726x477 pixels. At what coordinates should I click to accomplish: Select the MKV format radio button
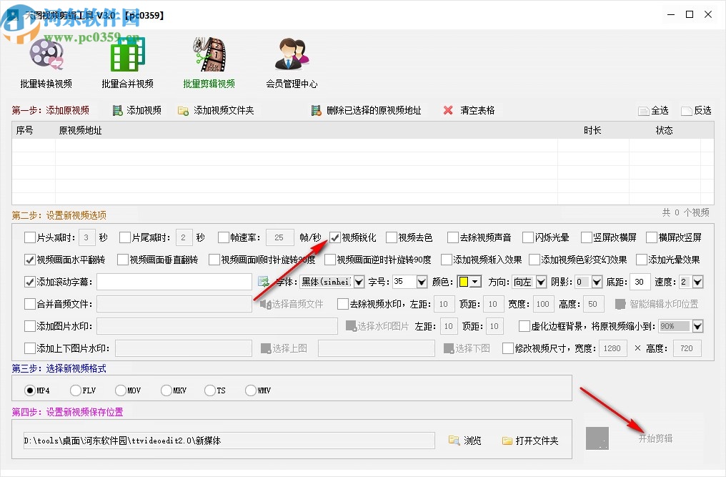pyautogui.click(x=166, y=390)
